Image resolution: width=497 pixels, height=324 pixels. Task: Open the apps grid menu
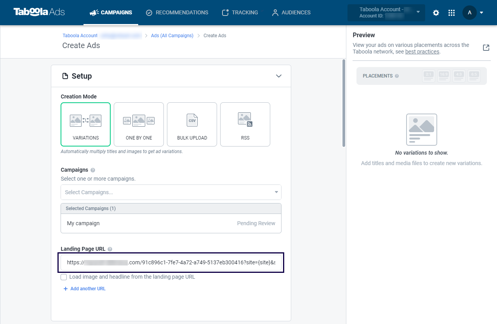click(x=451, y=13)
